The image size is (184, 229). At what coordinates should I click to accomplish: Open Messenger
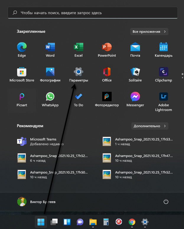[135, 99]
